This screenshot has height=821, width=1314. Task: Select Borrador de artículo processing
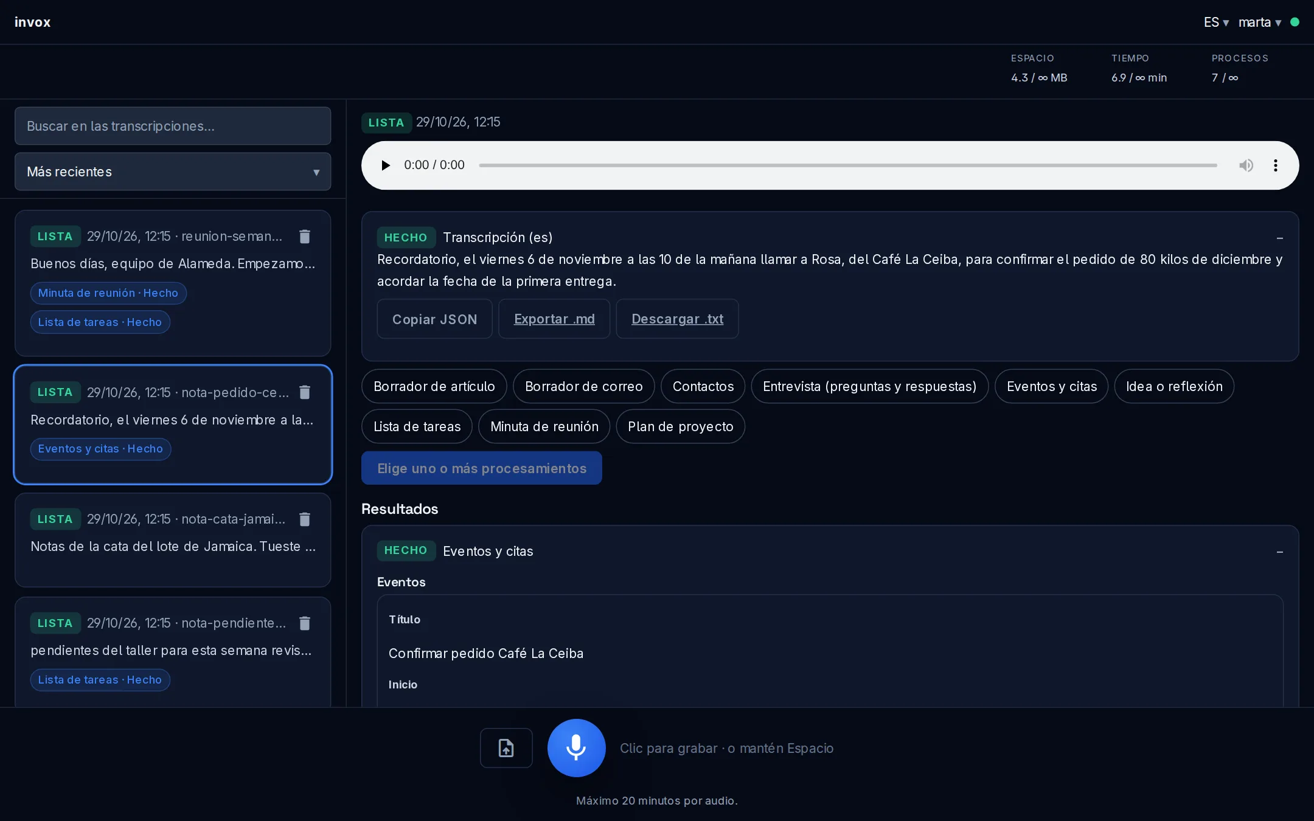tap(434, 386)
